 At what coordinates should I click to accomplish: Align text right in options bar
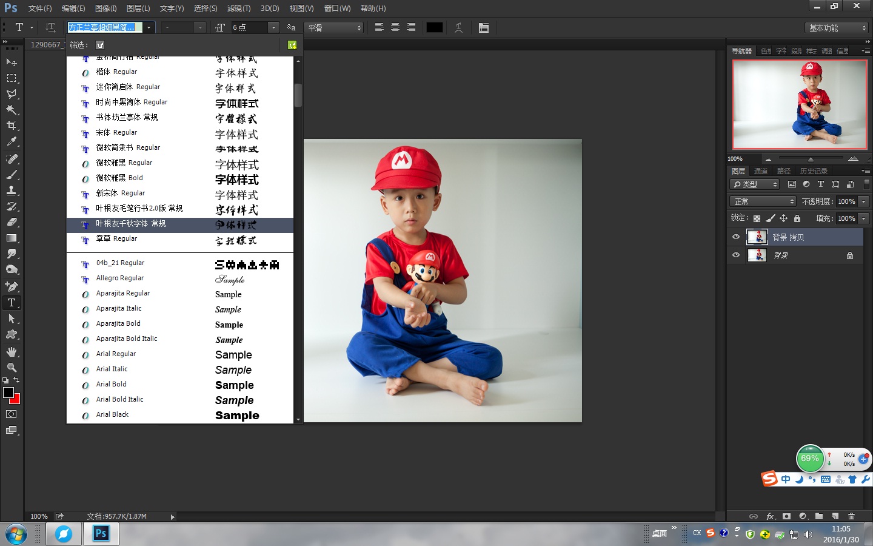(x=411, y=27)
